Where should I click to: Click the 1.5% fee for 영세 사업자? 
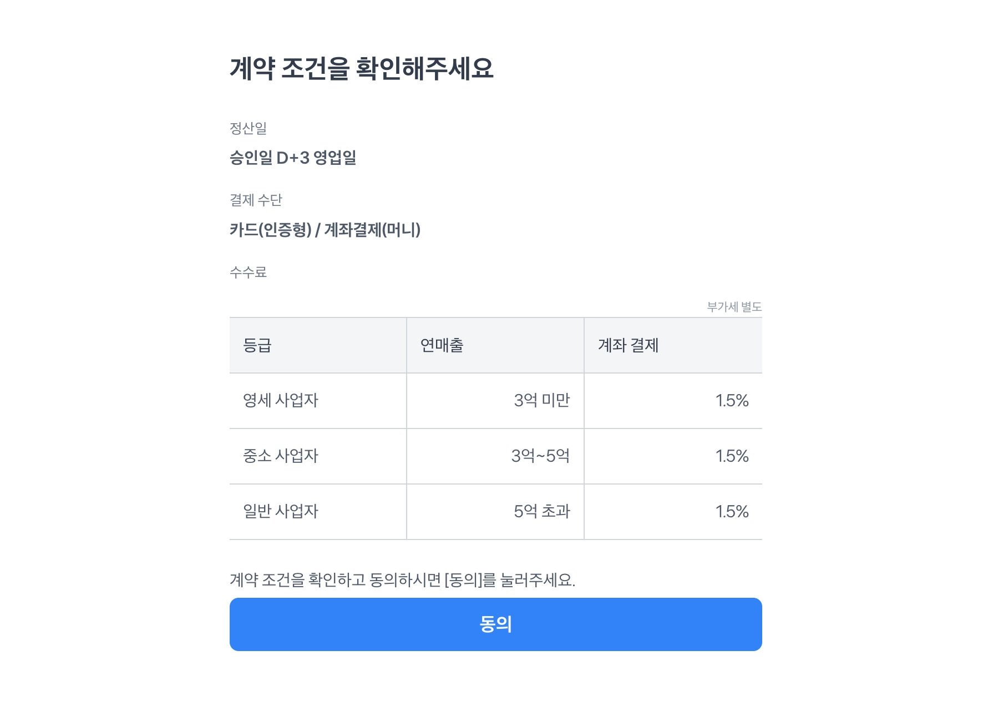click(x=732, y=400)
